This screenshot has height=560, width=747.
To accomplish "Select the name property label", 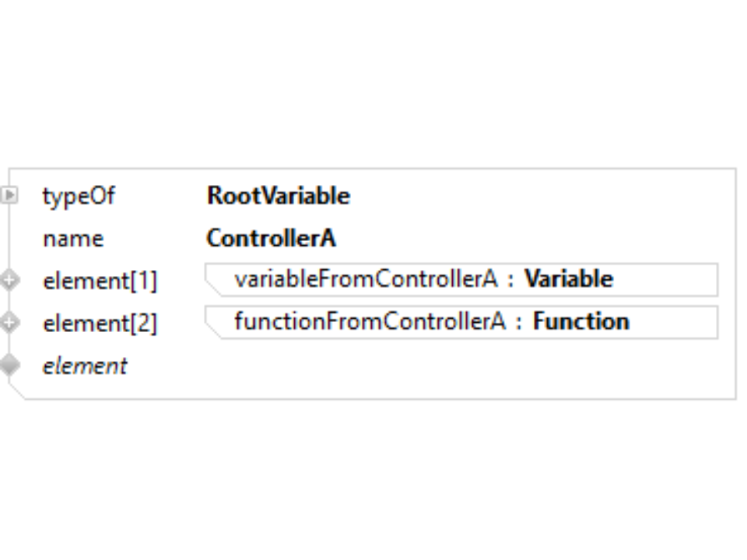I will pyautogui.click(x=73, y=238).
